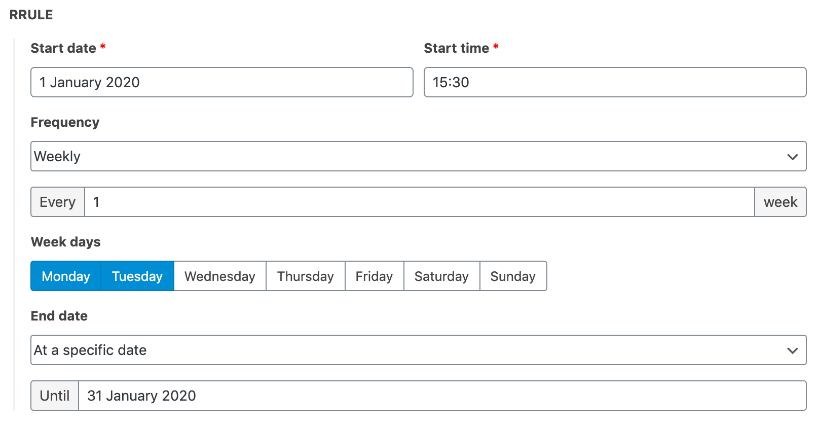The width and height of the screenshot is (817, 427).
Task: Toggle the Friday weekday button
Action: coord(374,276)
